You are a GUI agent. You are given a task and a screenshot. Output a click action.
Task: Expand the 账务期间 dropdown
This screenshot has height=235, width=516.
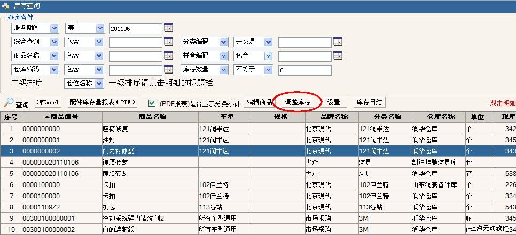point(54,28)
